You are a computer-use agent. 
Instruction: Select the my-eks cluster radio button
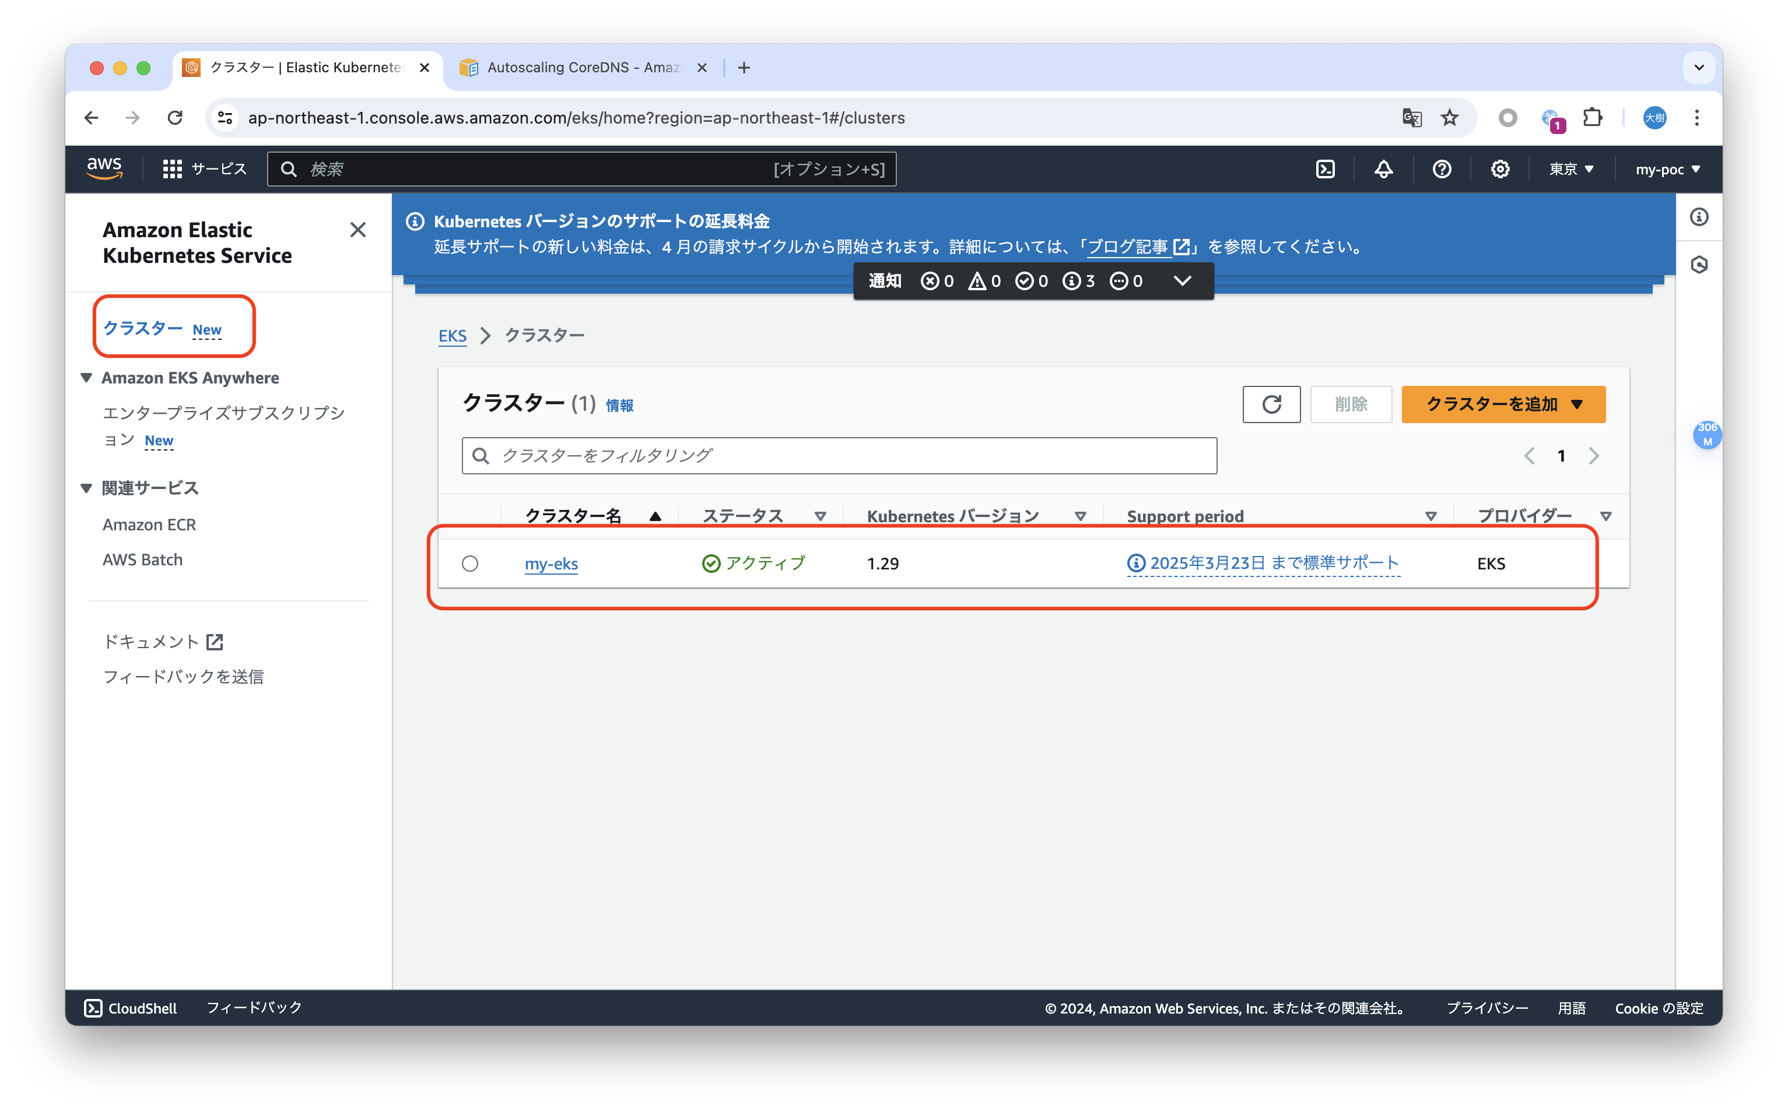click(x=470, y=564)
